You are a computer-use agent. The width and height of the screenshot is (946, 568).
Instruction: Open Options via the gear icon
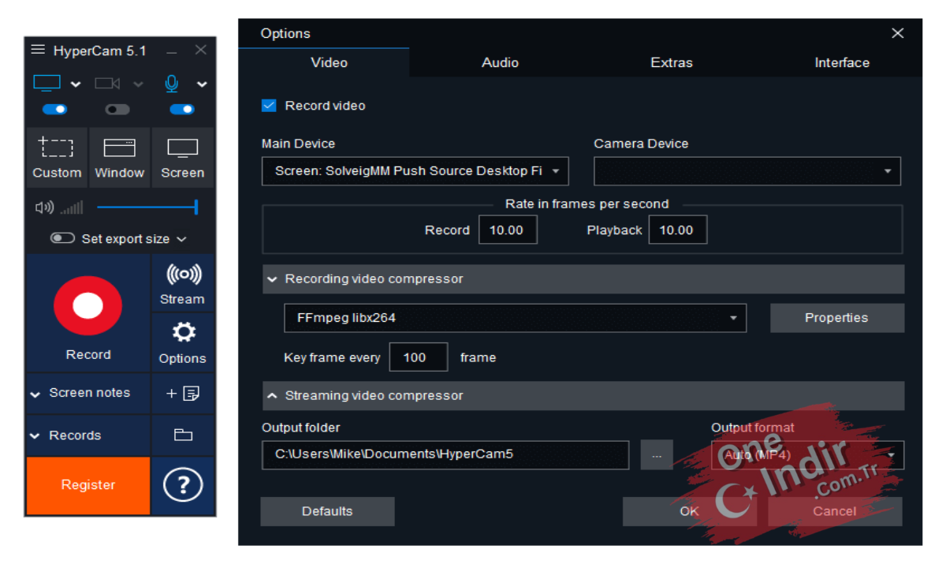click(x=182, y=342)
